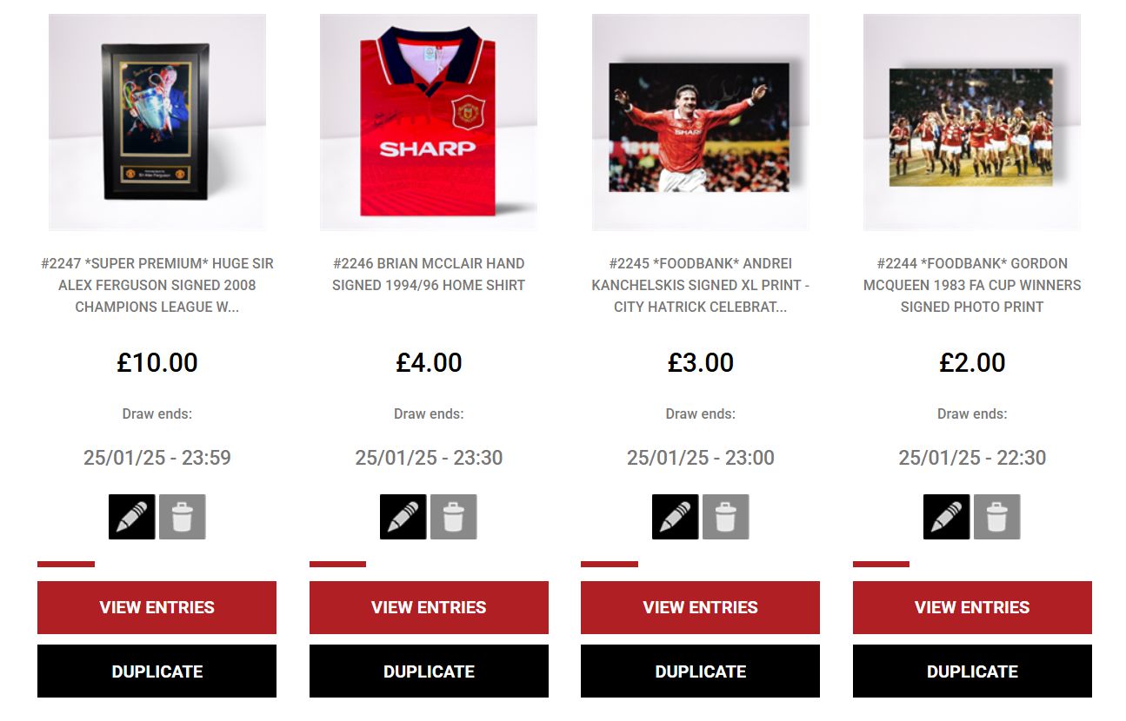View entries for the £3.00 Kanchelskis draw
Image resolution: width=1126 pixels, height=721 pixels.
[700, 607]
